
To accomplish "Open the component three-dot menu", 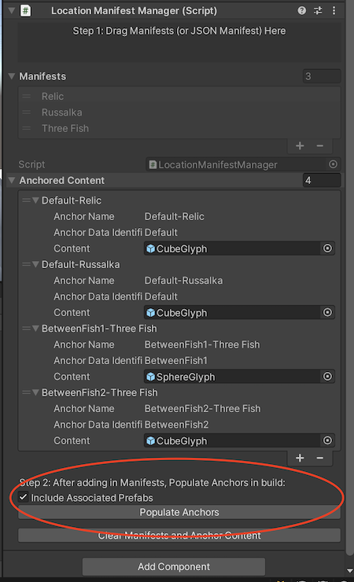I will 334,10.
